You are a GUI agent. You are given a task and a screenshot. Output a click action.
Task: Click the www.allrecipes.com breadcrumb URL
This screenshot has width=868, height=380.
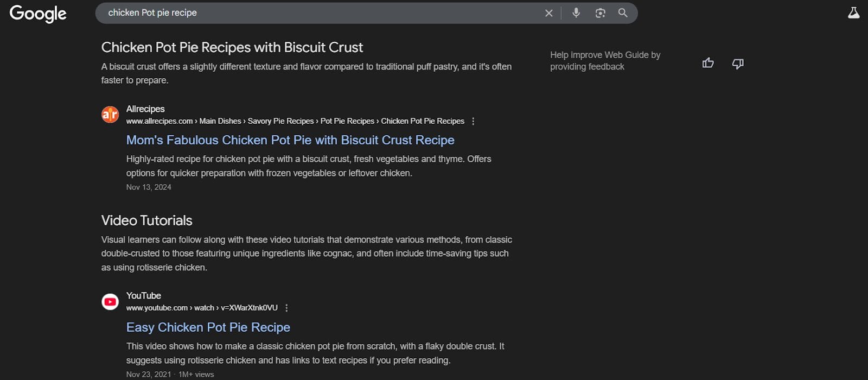coord(159,121)
